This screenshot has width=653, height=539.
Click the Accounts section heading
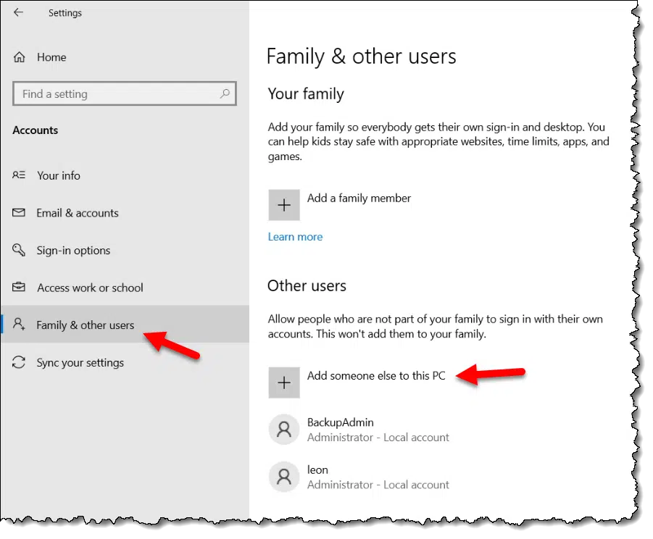pos(36,130)
